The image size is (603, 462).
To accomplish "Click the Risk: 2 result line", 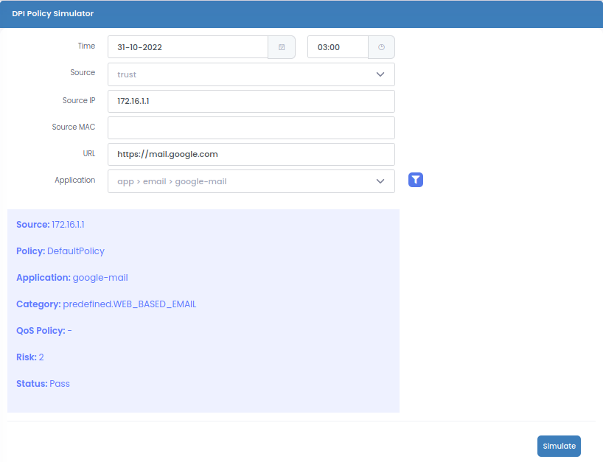I will [30, 357].
